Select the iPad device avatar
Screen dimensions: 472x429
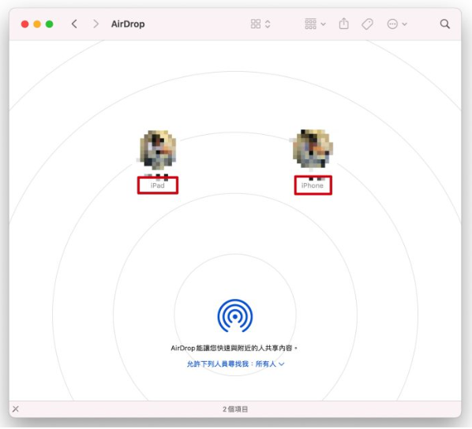[158, 150]
